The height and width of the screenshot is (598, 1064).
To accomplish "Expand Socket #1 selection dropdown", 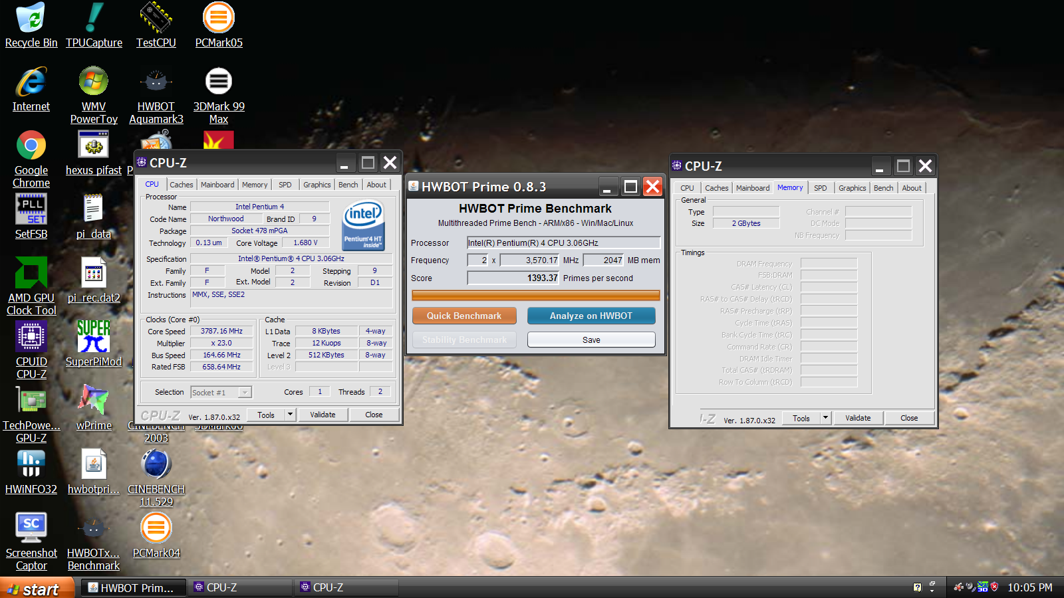I will click(245, 393).
